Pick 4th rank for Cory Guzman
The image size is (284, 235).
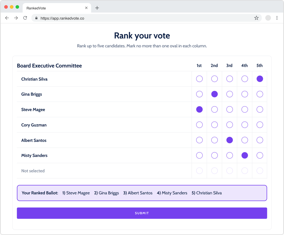[245, 125]
